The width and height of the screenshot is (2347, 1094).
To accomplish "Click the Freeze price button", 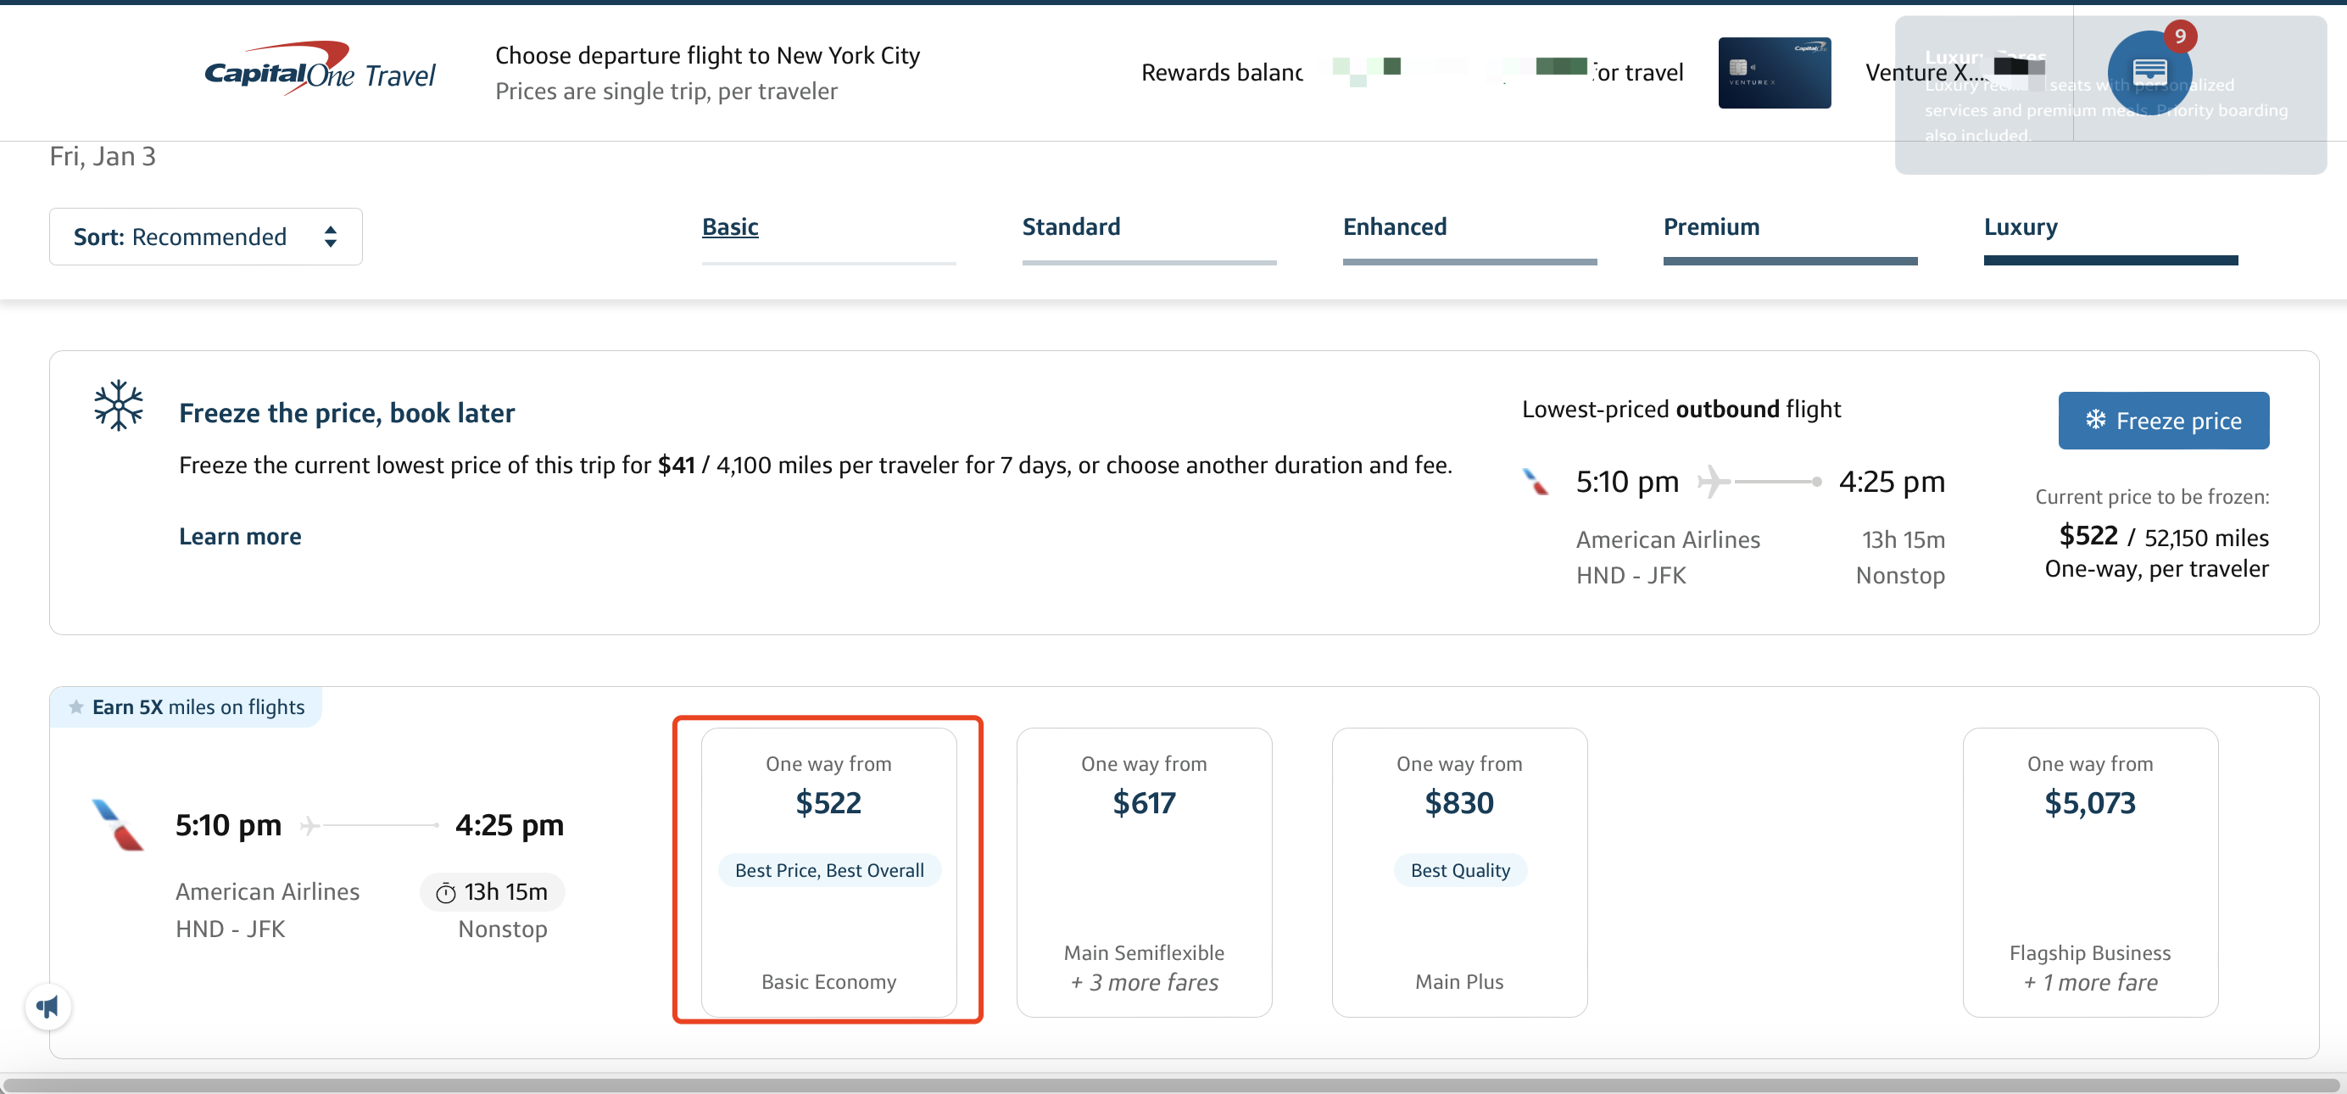I will pyautogui.click(x=2163, y=421).
